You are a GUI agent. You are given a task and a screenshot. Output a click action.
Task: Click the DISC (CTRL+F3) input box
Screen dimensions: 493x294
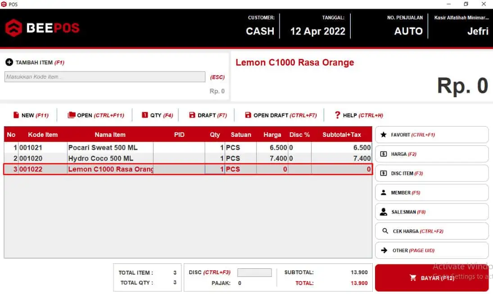(254, 272)
